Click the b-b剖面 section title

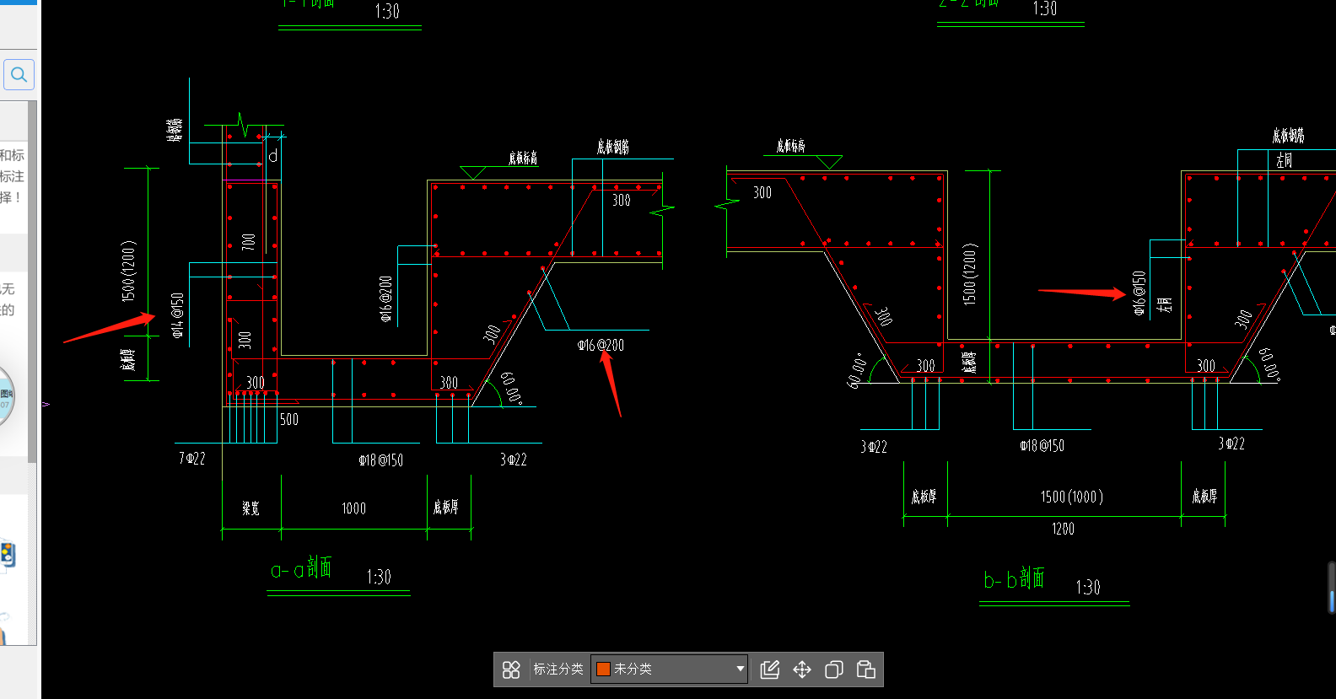(x=1014, y=578)
